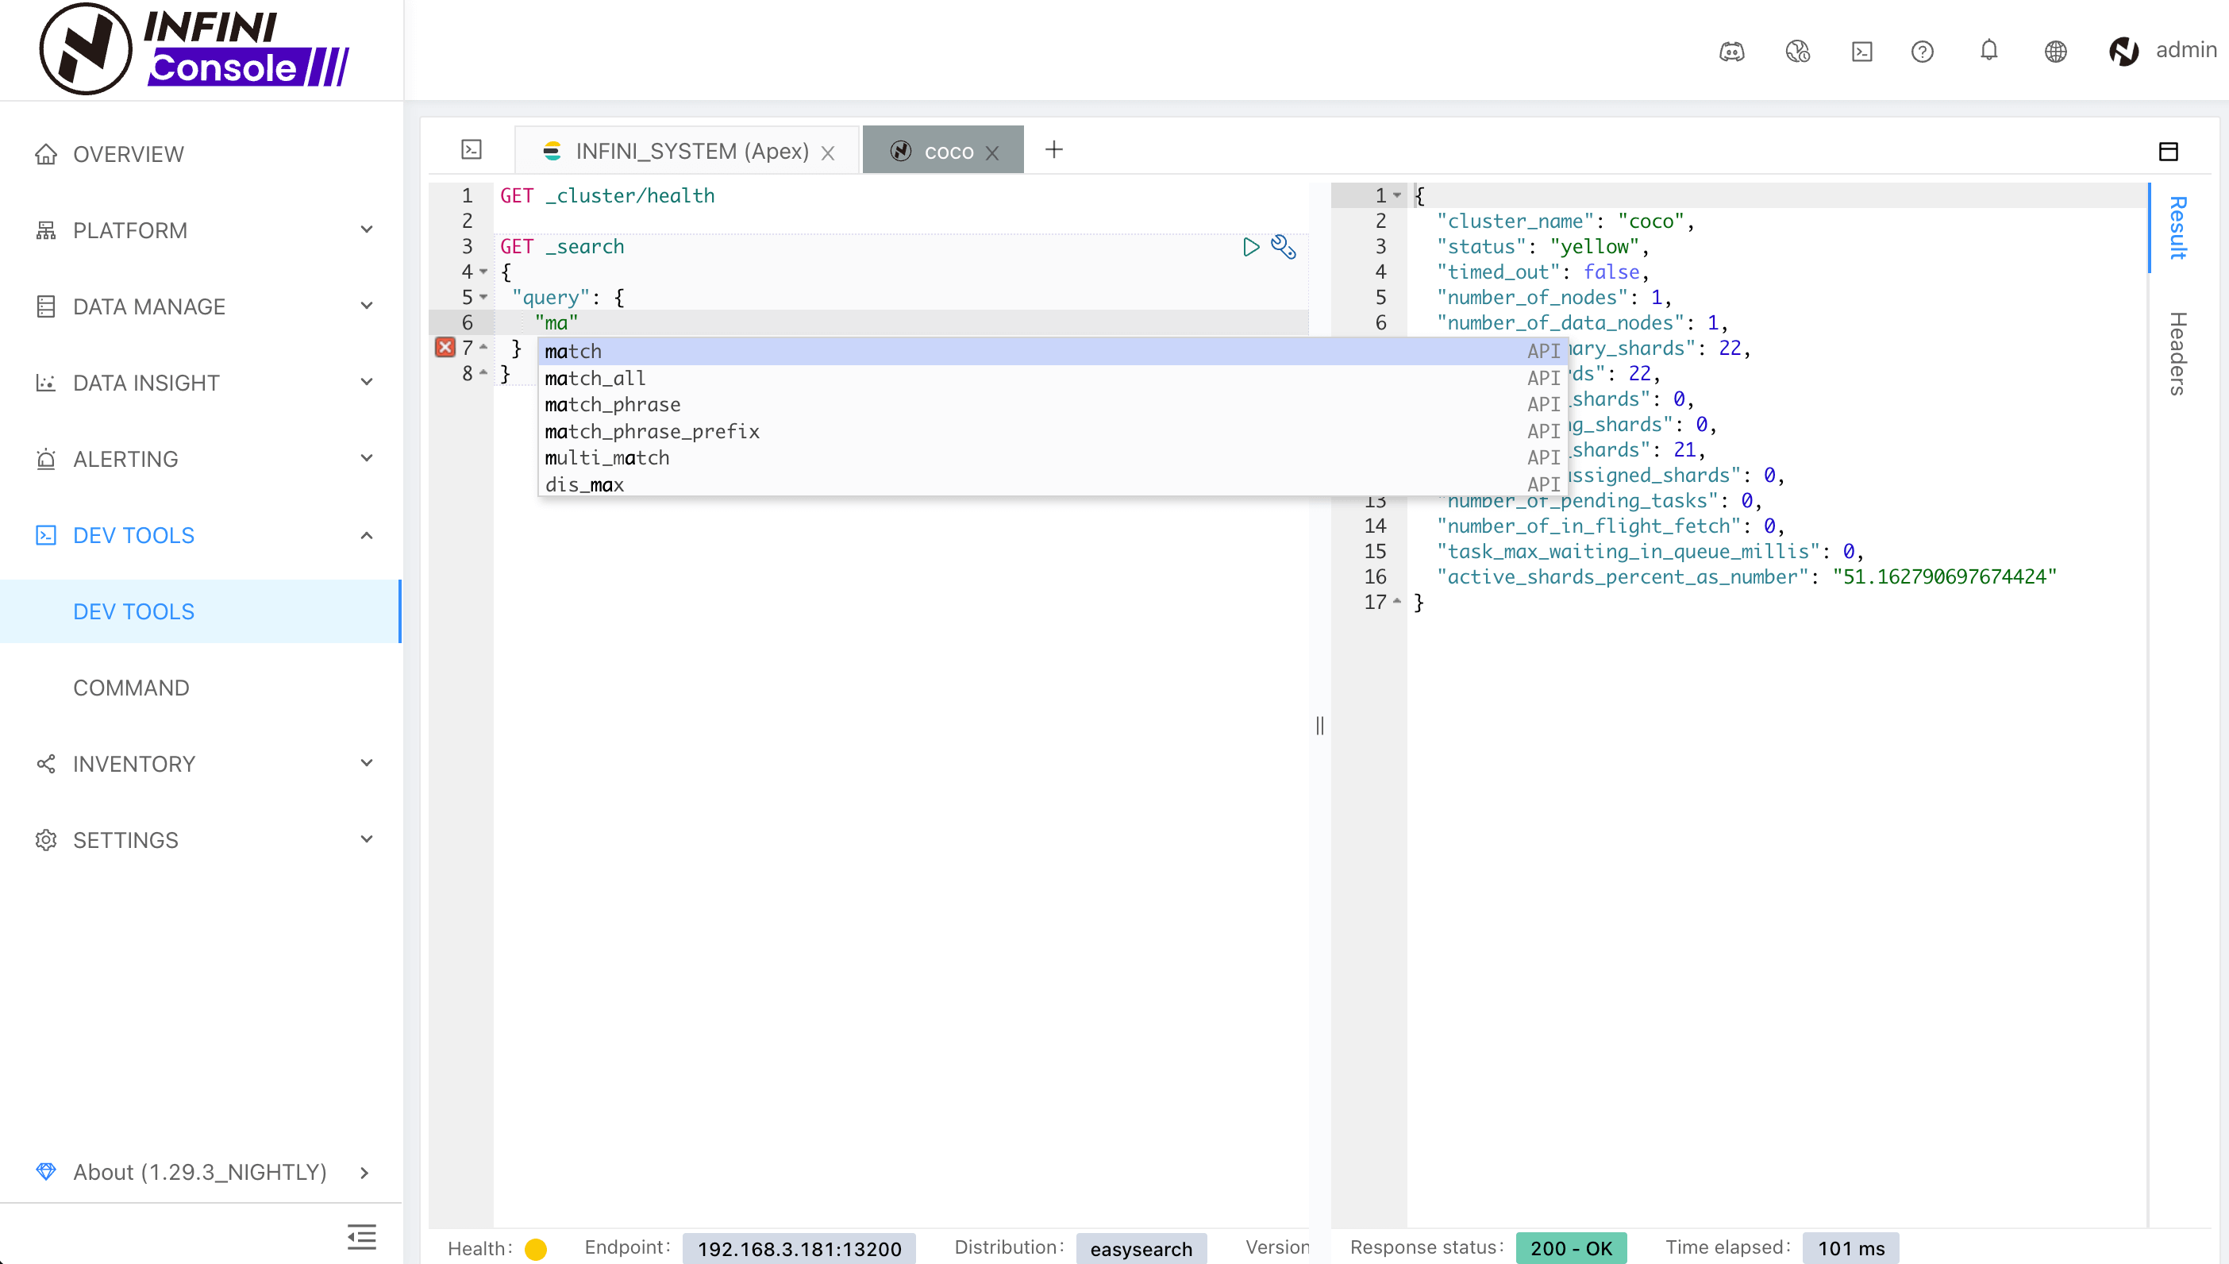
Task: Click the notifications bell icon
Action: click(1988, 52)
